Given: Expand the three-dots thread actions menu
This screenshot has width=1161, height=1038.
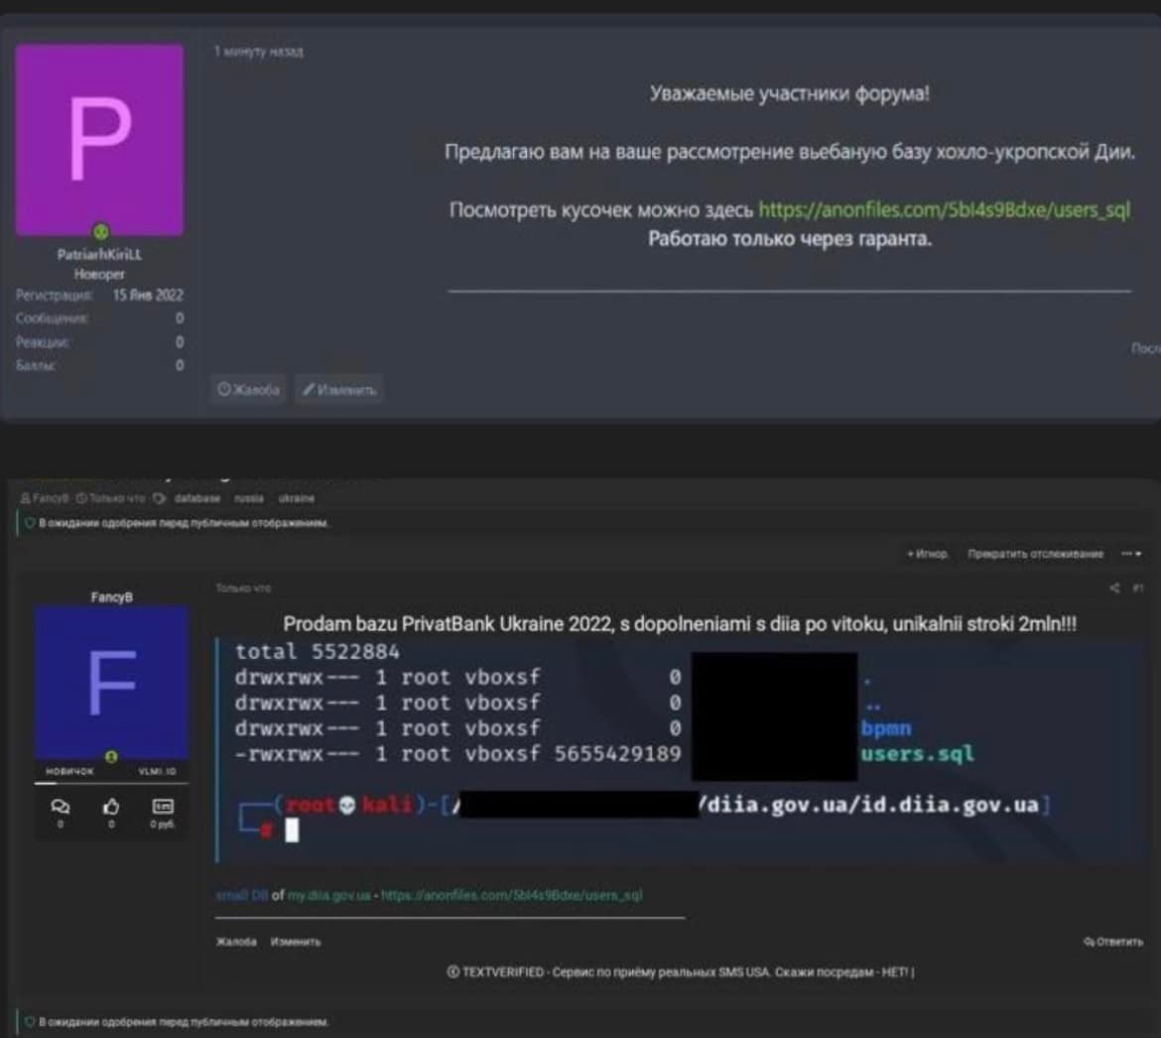Looking at the screenshot, I should (1130, 554).
